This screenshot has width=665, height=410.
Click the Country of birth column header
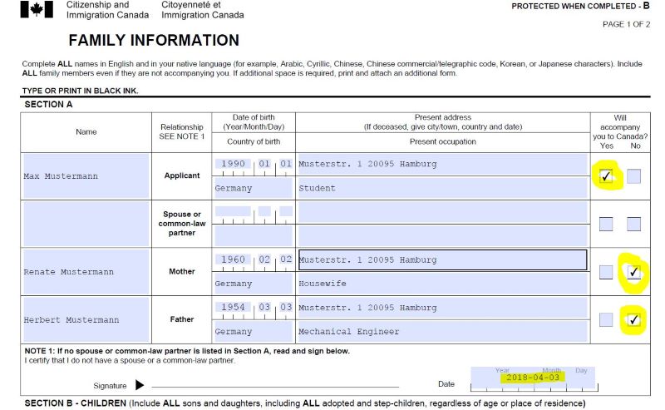(x=254, y=141)
